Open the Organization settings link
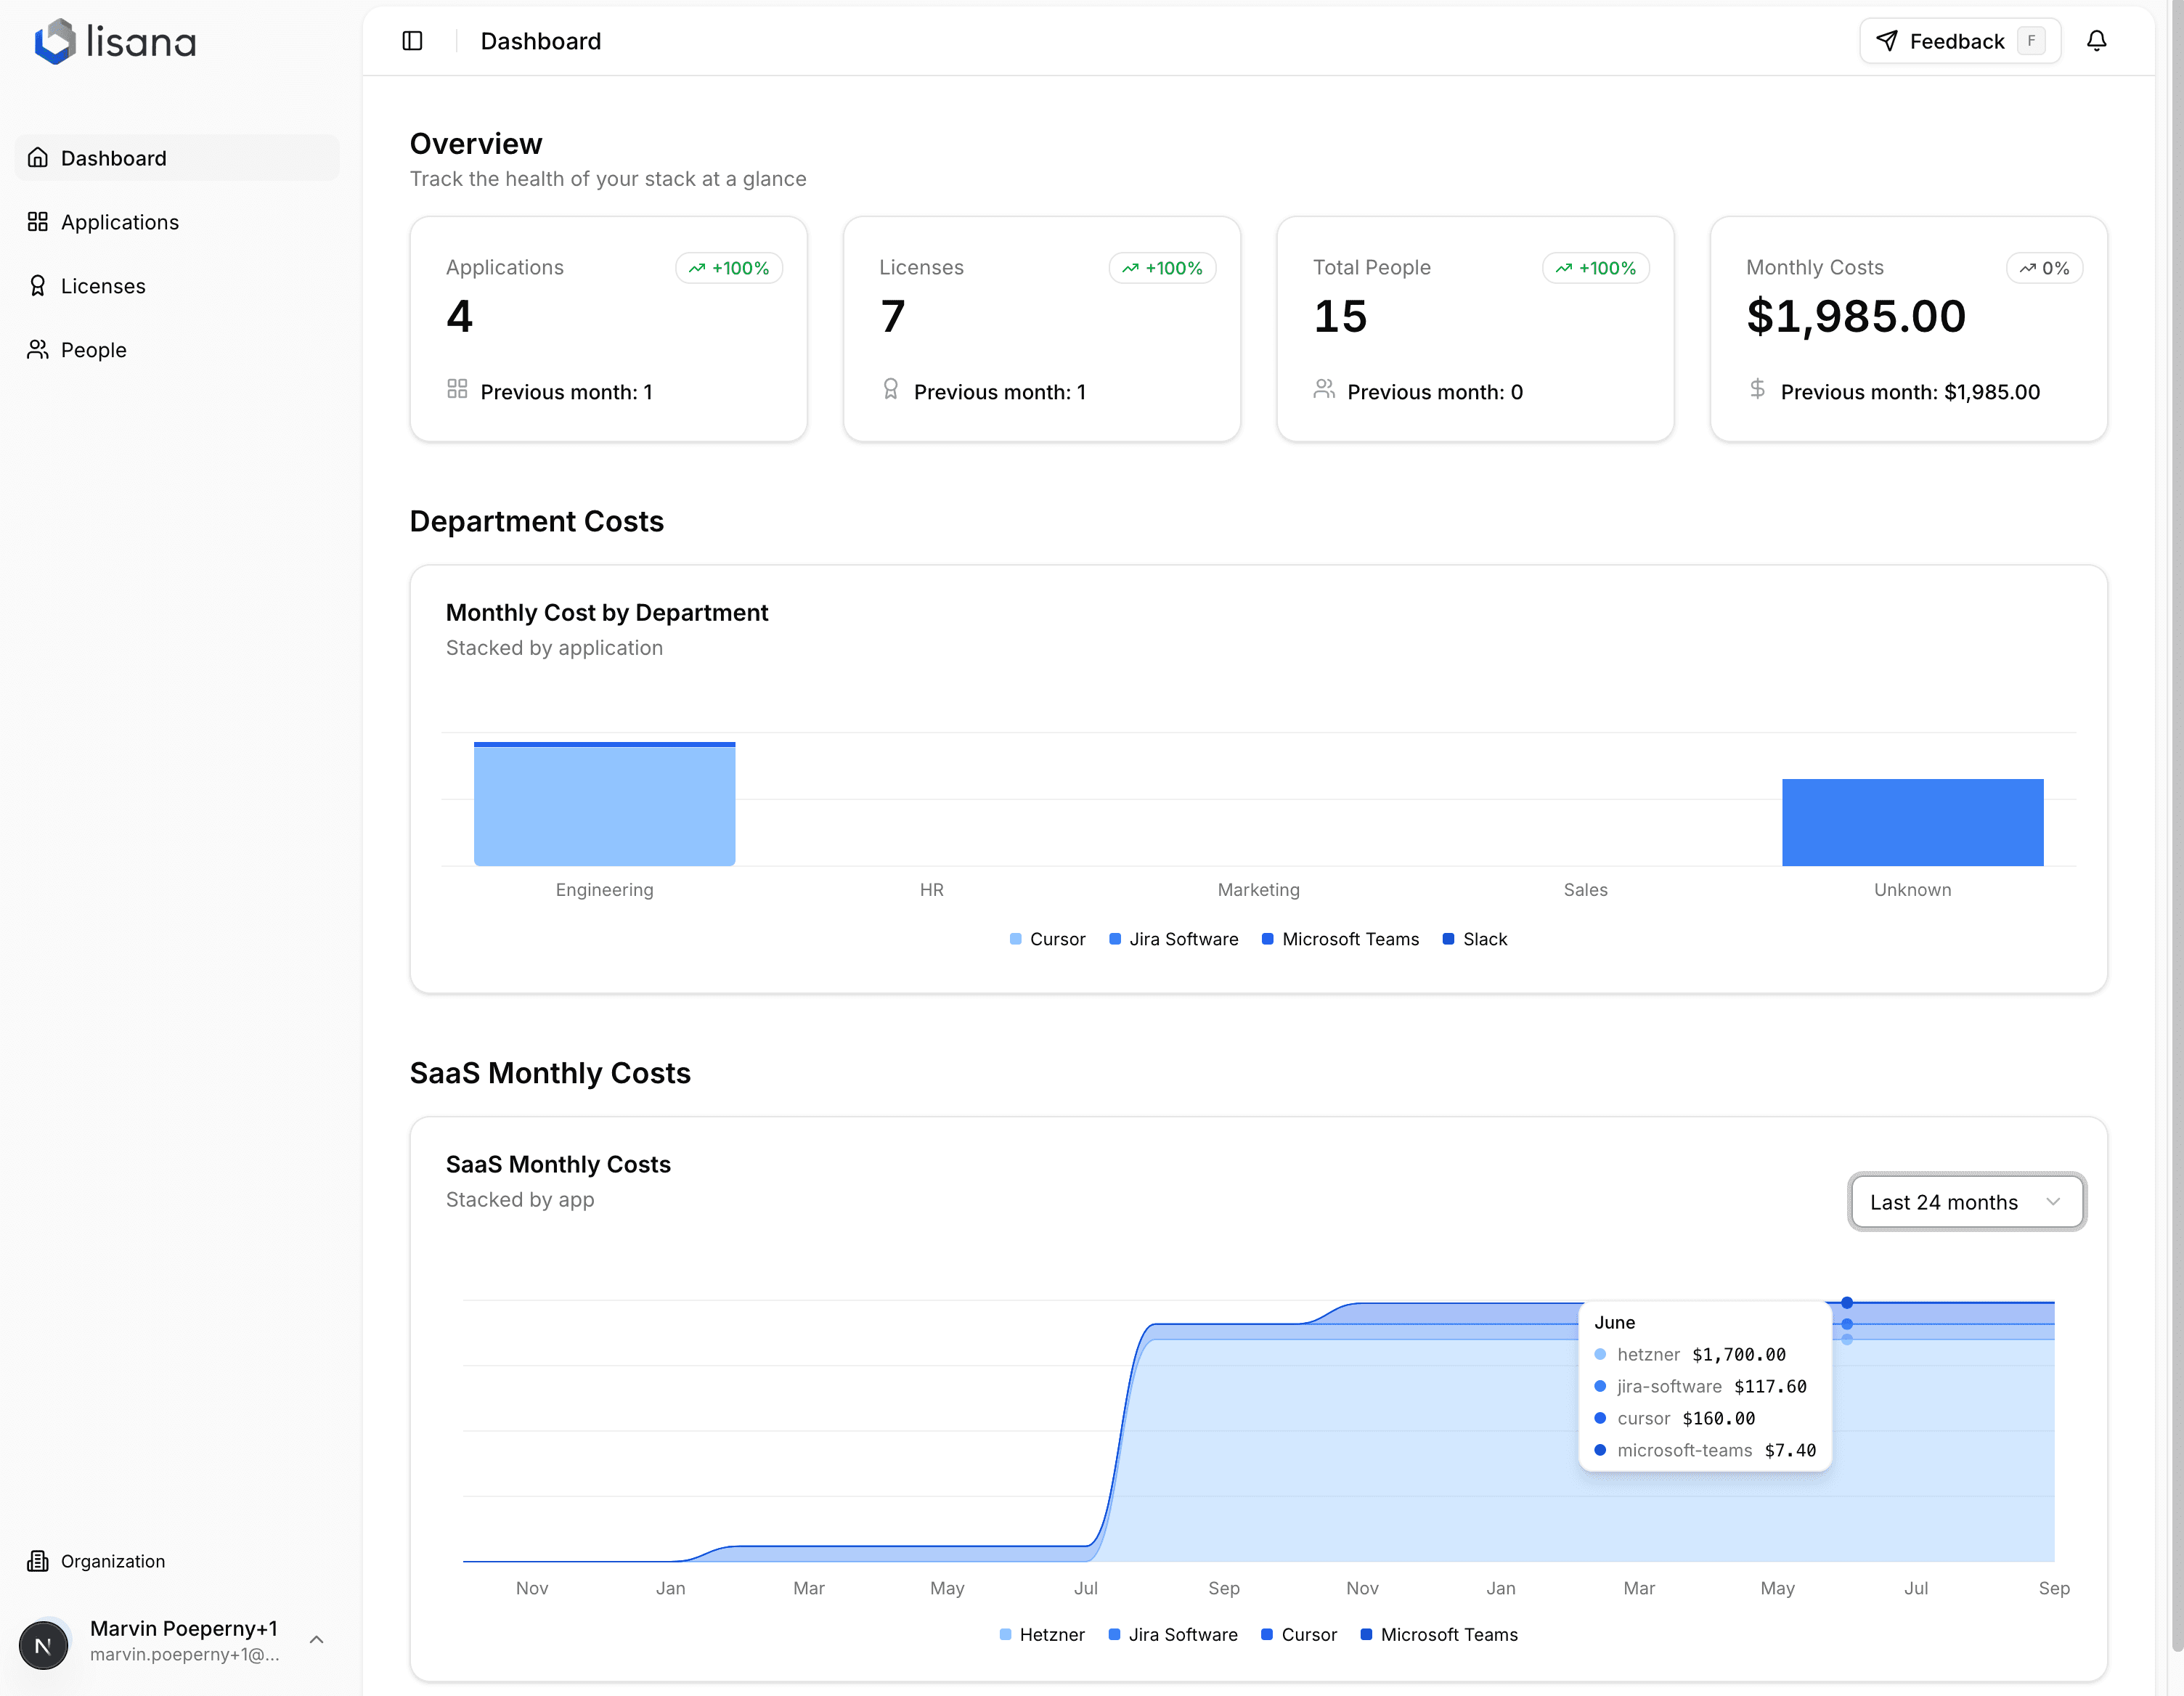The height and width of the screenshot is (1696, 2184). point(112,1560)
